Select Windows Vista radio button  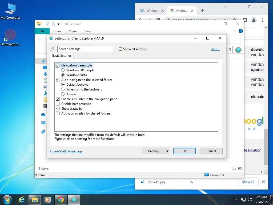[x=63, y=75]
